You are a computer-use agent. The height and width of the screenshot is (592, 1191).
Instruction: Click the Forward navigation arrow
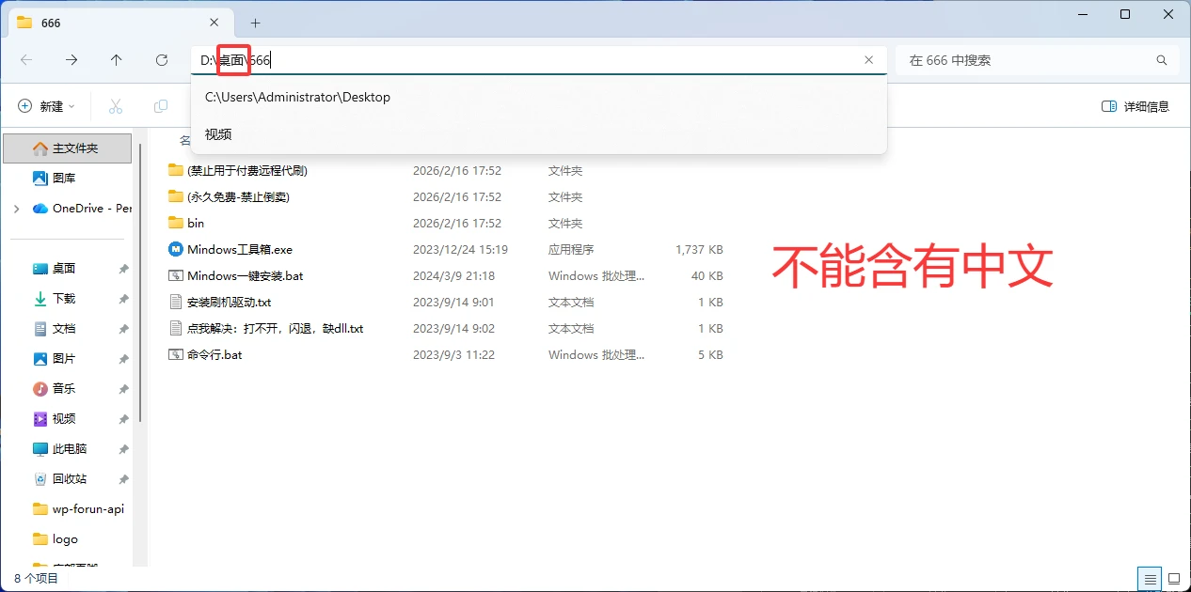(x=71, y=60)
